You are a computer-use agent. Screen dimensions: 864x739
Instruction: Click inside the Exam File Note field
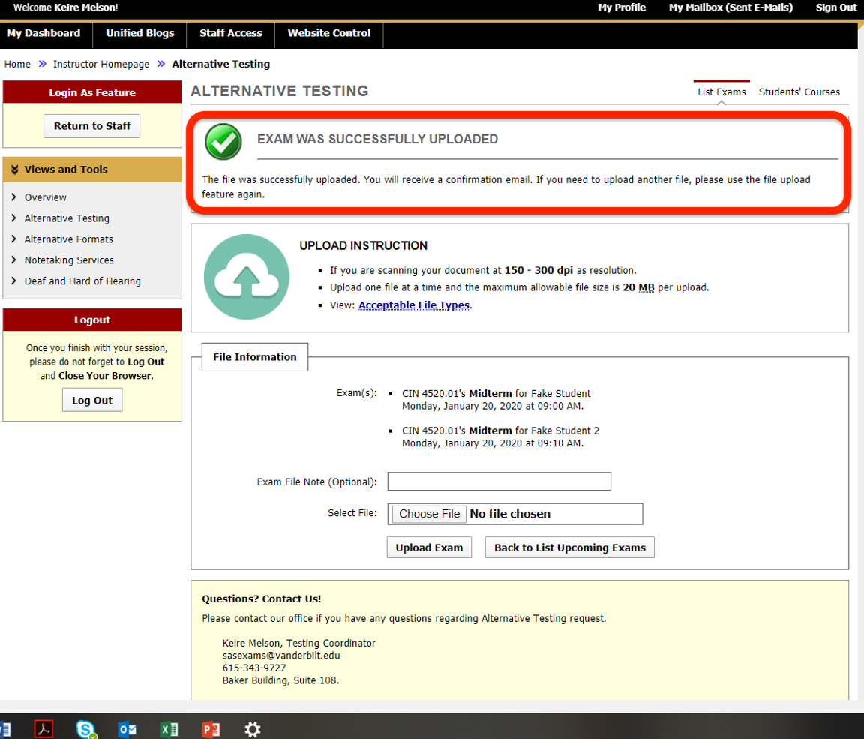[x=498, y=481]
